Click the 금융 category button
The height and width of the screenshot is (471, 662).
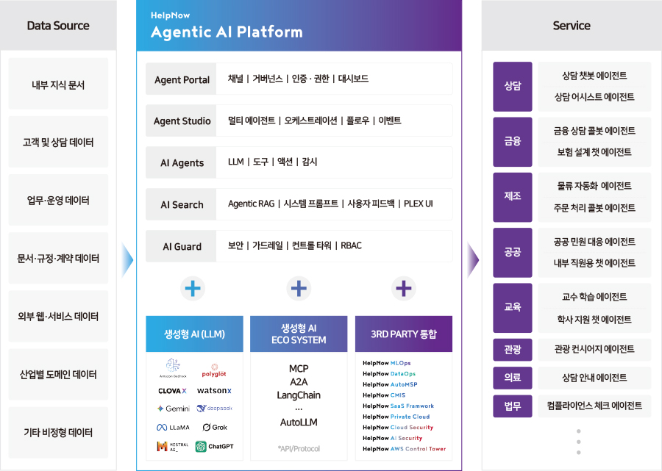point(513,141)
